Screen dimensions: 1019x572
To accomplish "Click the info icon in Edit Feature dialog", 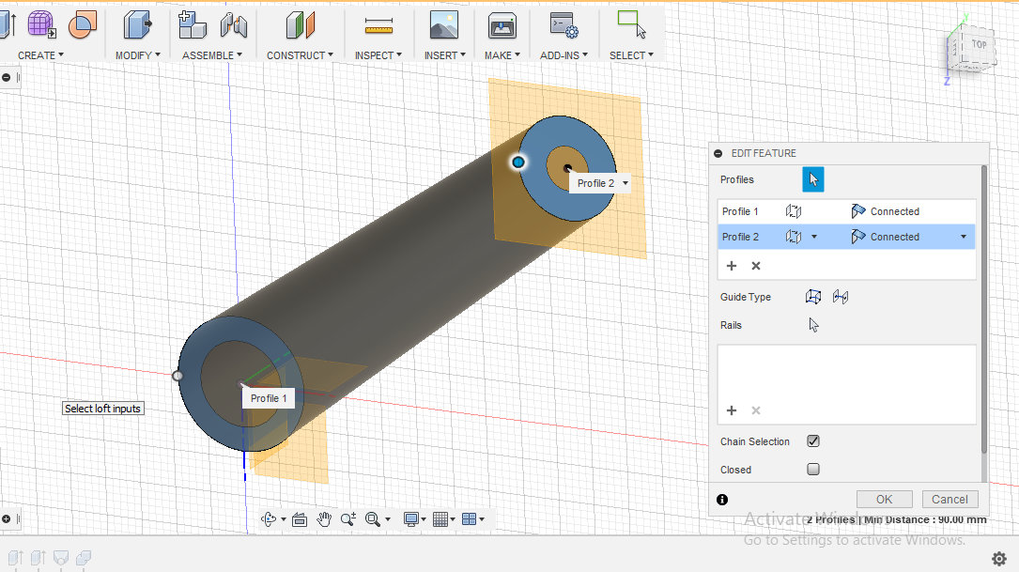I will (x=722, y=499).
